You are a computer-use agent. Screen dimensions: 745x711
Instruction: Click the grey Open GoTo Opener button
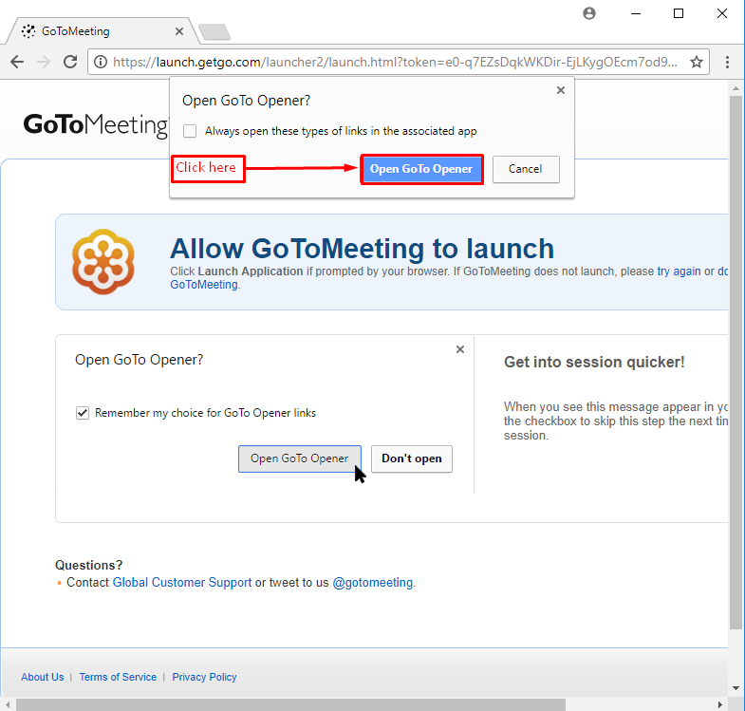(300, 458)
